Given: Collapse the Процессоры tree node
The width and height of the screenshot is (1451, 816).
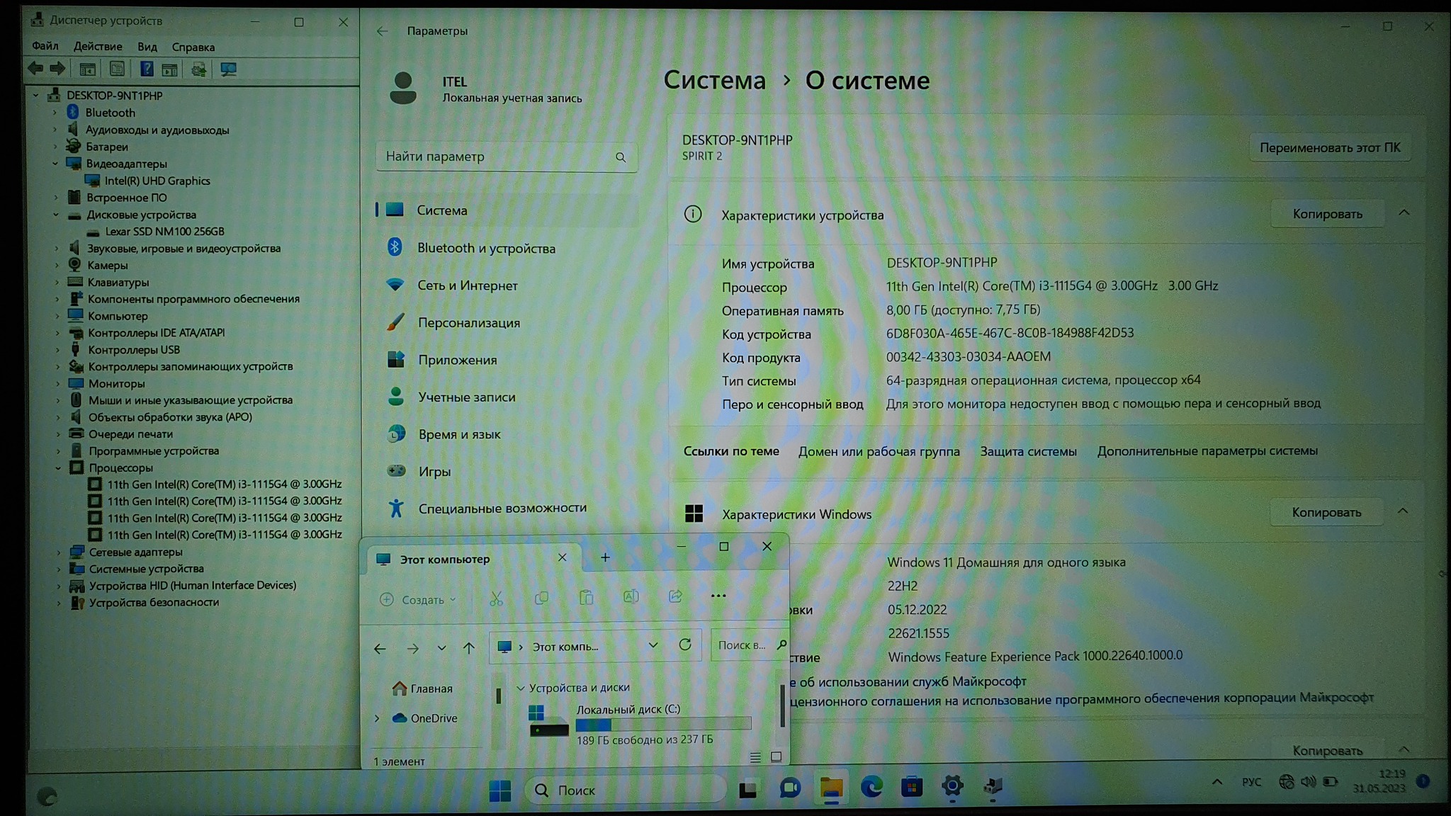Looking at the screenshot, I should [58, 467].
